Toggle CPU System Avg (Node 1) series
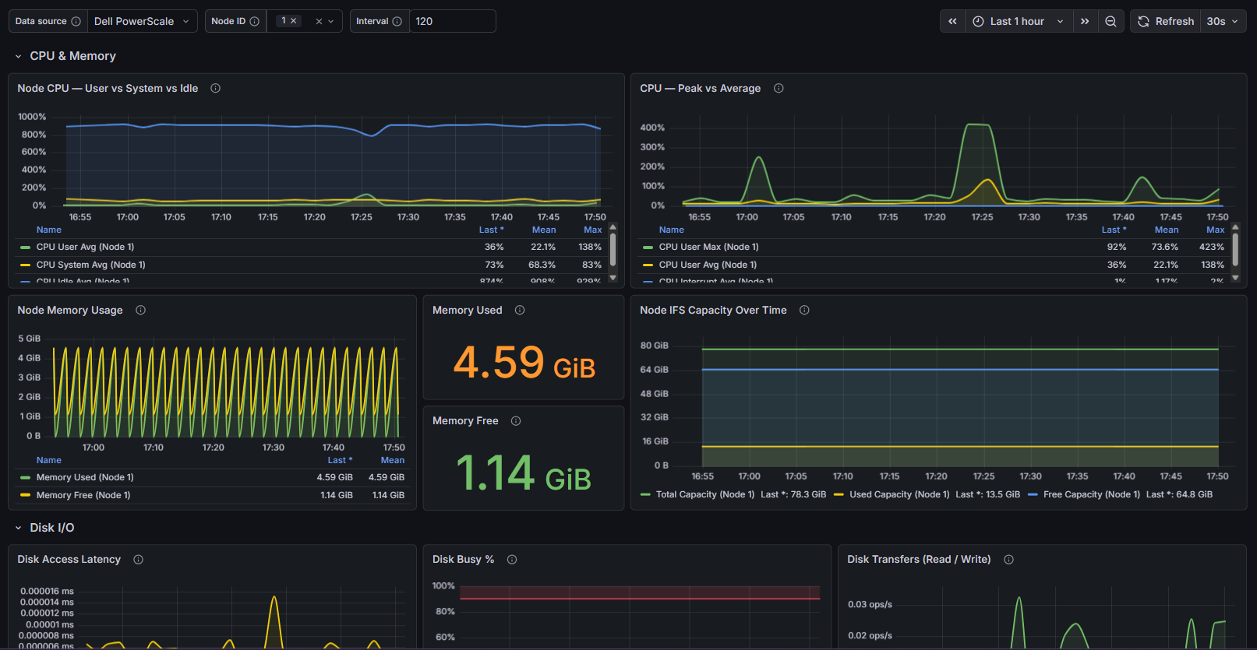This screenshot has width=1257, height=650. [x=90, y=265]
